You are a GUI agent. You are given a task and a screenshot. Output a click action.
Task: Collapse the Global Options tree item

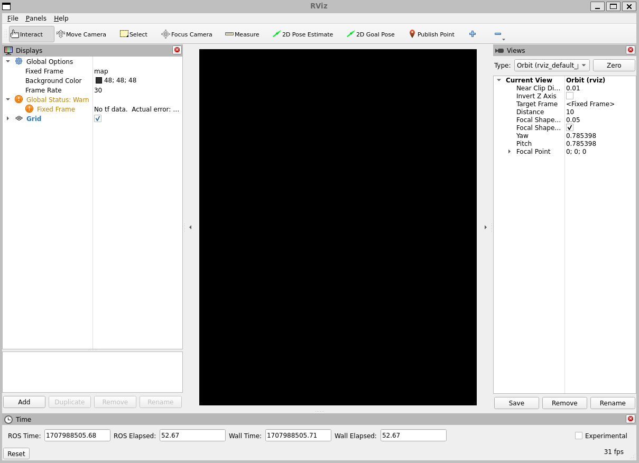pos(7,61)
